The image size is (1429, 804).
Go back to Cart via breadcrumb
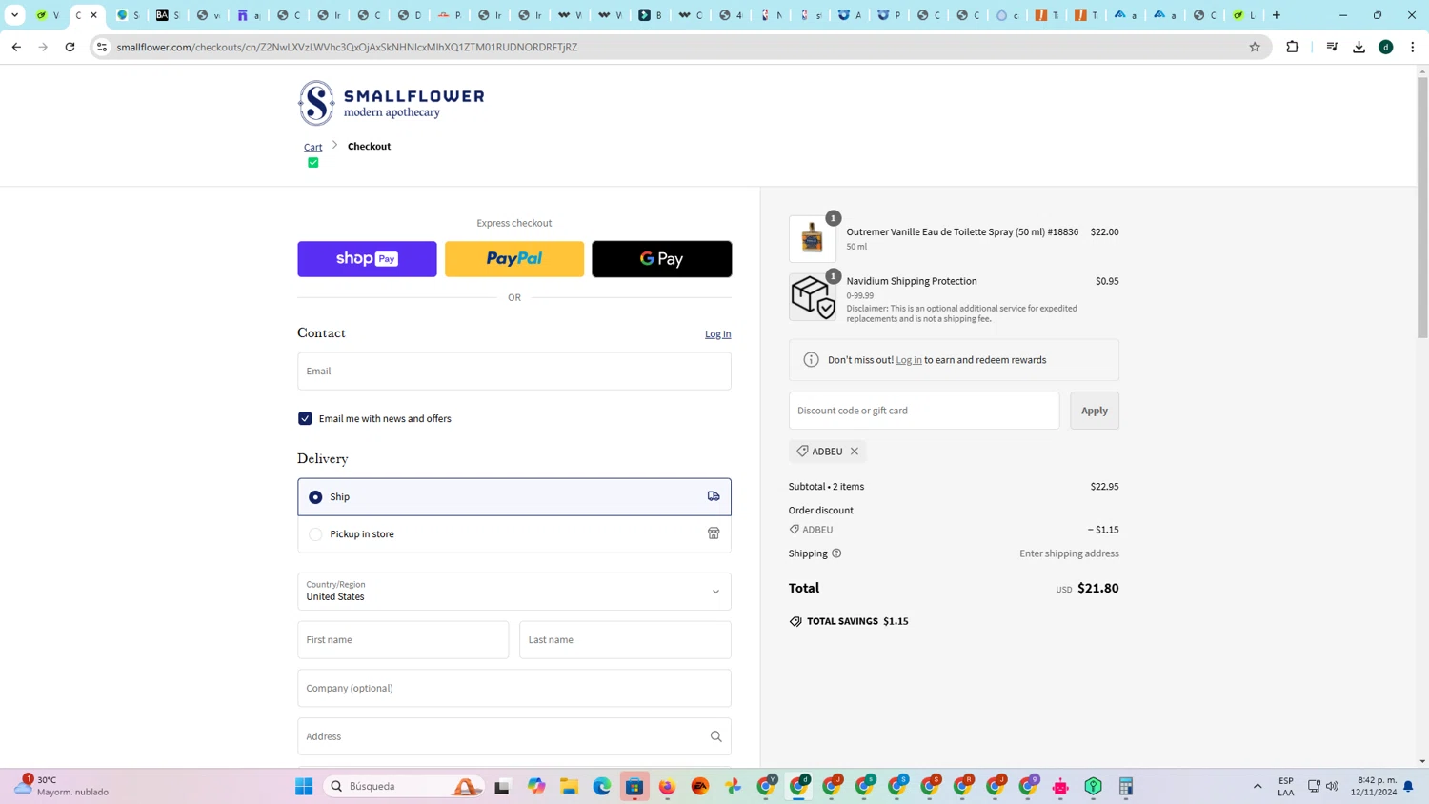coord(313,147)
